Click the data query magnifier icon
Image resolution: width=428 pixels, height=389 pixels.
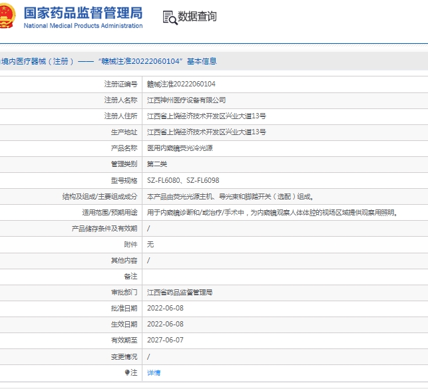point(170,17)
